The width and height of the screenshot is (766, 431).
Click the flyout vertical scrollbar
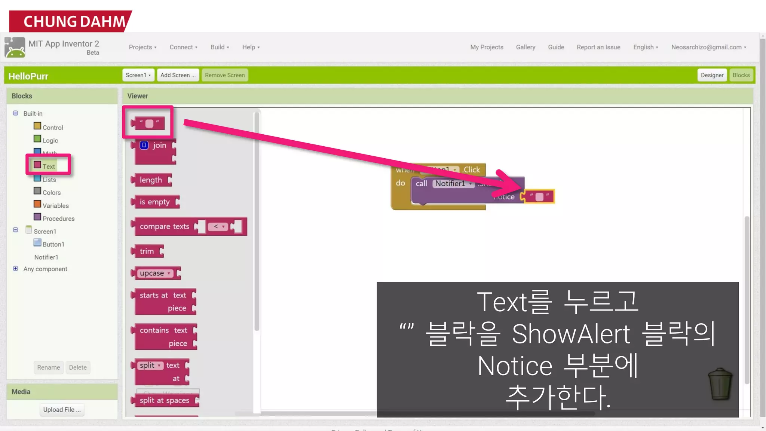pos(257,221)
